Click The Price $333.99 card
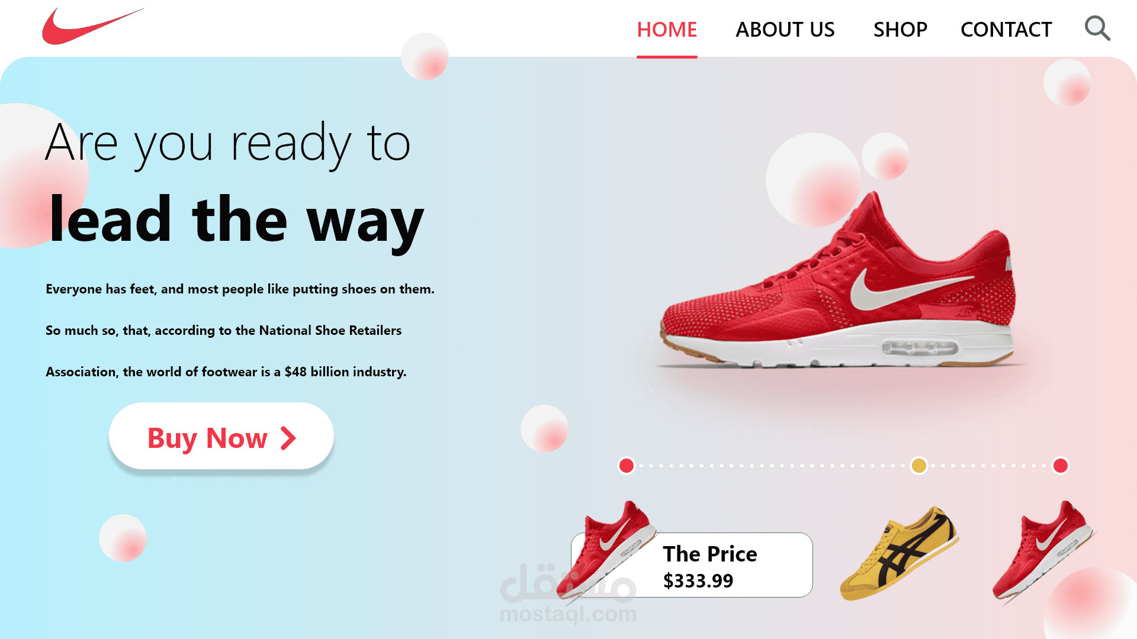 click(x=692, y=565)
